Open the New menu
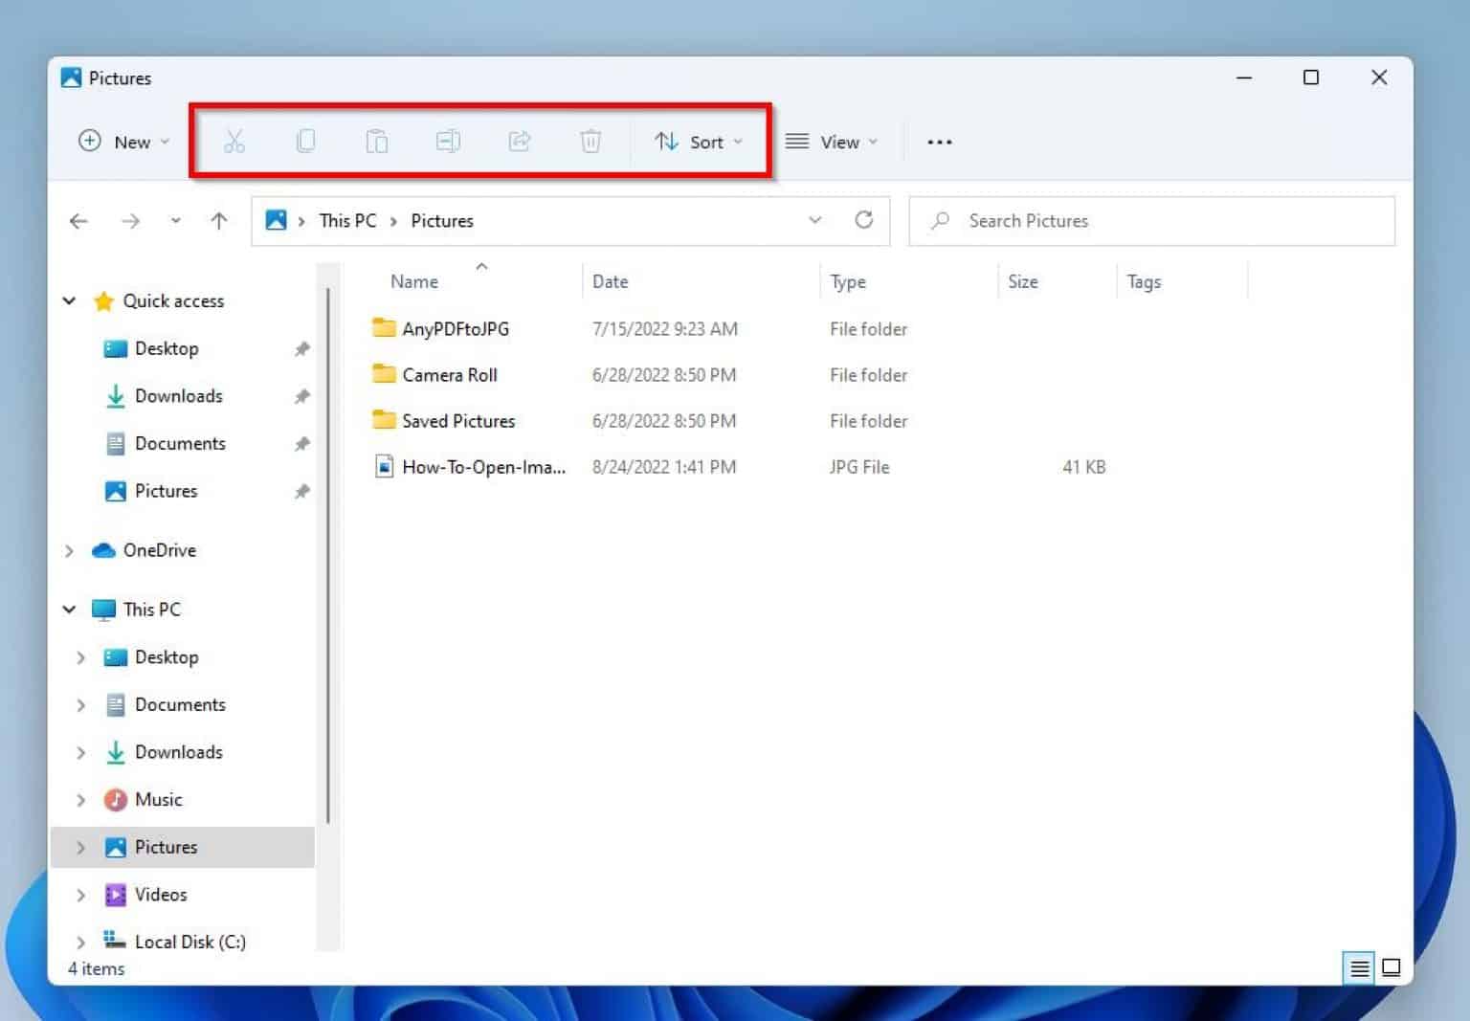The image size is (1470, 1021). point(122,141)
